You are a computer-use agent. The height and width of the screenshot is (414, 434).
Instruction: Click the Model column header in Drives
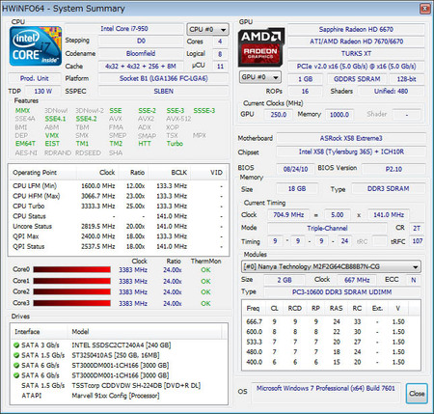pos(145,332)
